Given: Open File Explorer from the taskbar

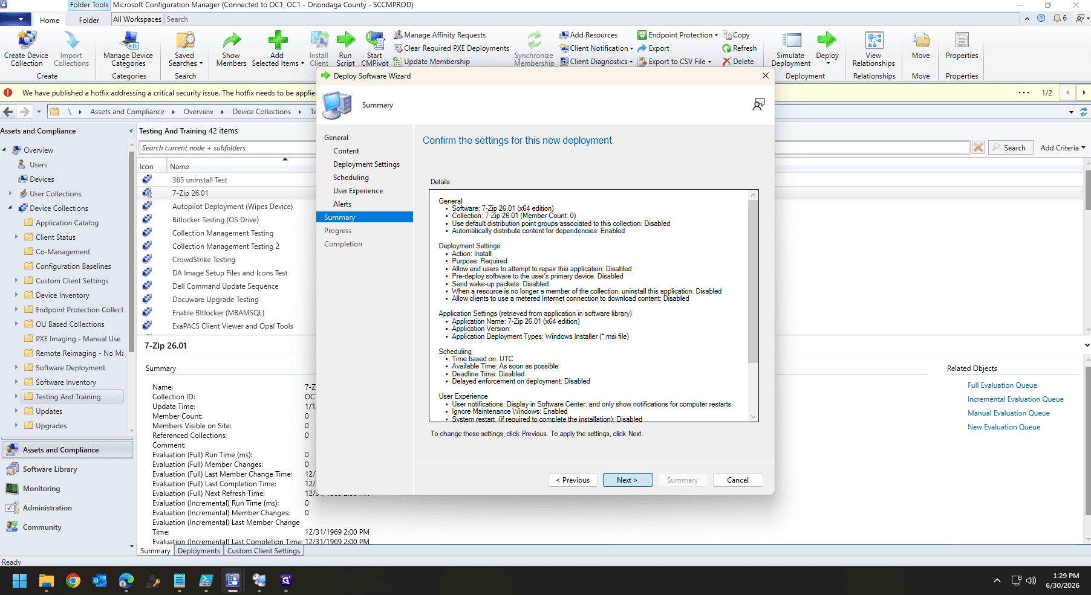Looking at the screenshot, I should [47, 581].
